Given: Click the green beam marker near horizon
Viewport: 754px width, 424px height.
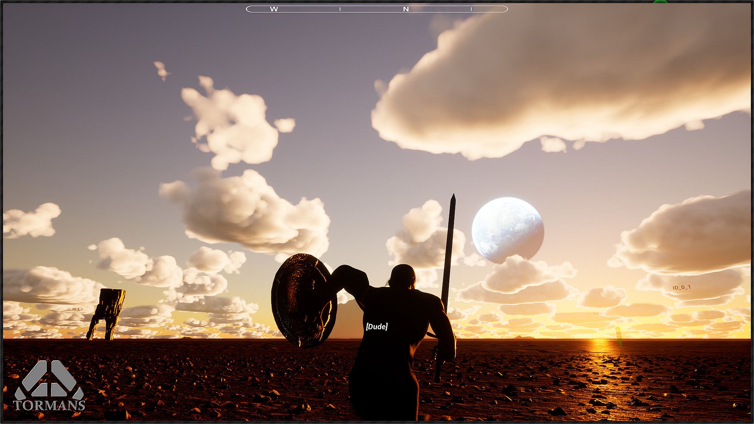Looking at the screenshot, I should (619, 336).
